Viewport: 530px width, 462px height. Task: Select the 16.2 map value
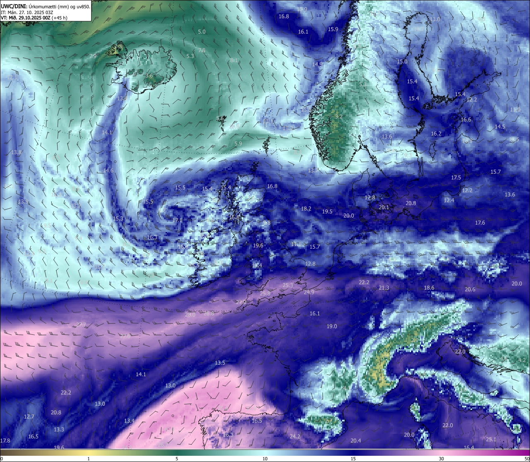coord(436,133)
